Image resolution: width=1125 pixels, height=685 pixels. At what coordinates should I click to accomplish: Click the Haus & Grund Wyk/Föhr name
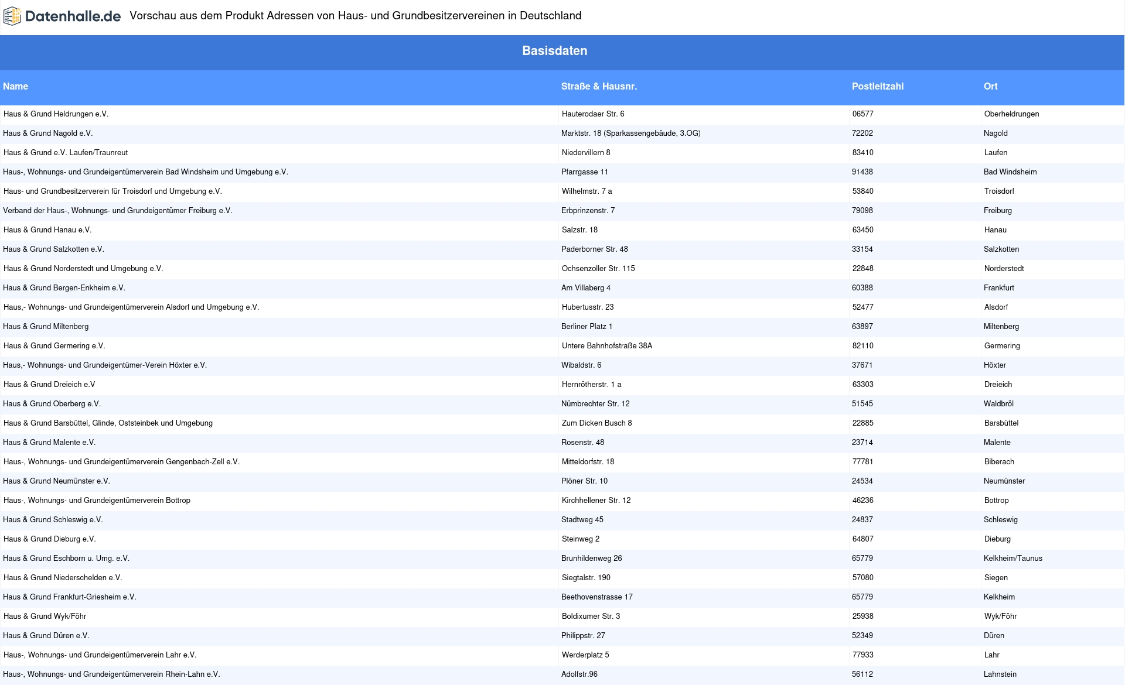point(45,616)
